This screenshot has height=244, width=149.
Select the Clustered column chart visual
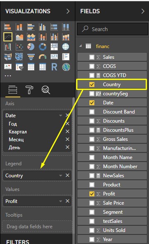point(43,27)
